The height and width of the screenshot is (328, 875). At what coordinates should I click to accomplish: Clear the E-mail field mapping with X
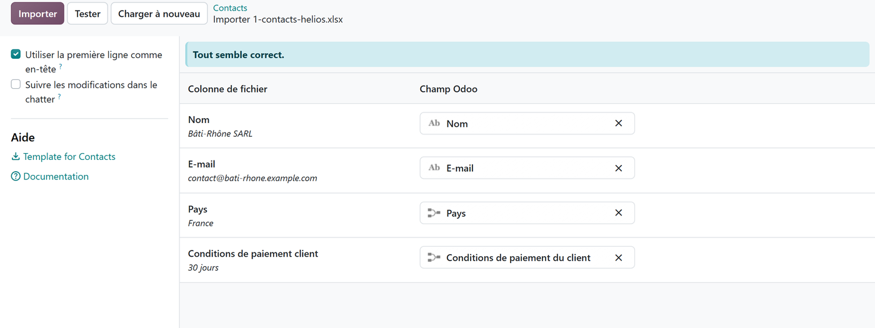click(619, 168)
